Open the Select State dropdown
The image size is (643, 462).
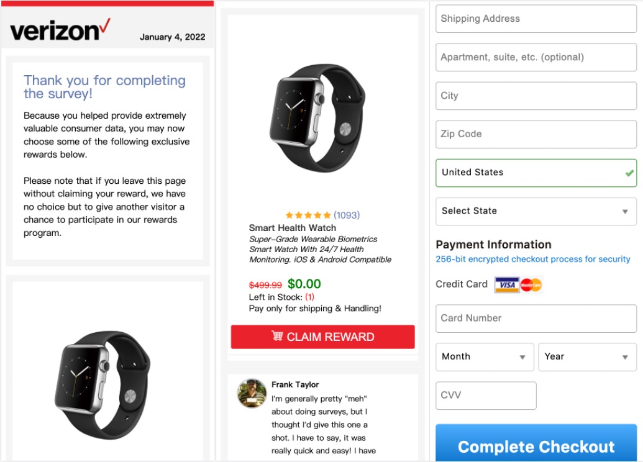coord(536,211)
